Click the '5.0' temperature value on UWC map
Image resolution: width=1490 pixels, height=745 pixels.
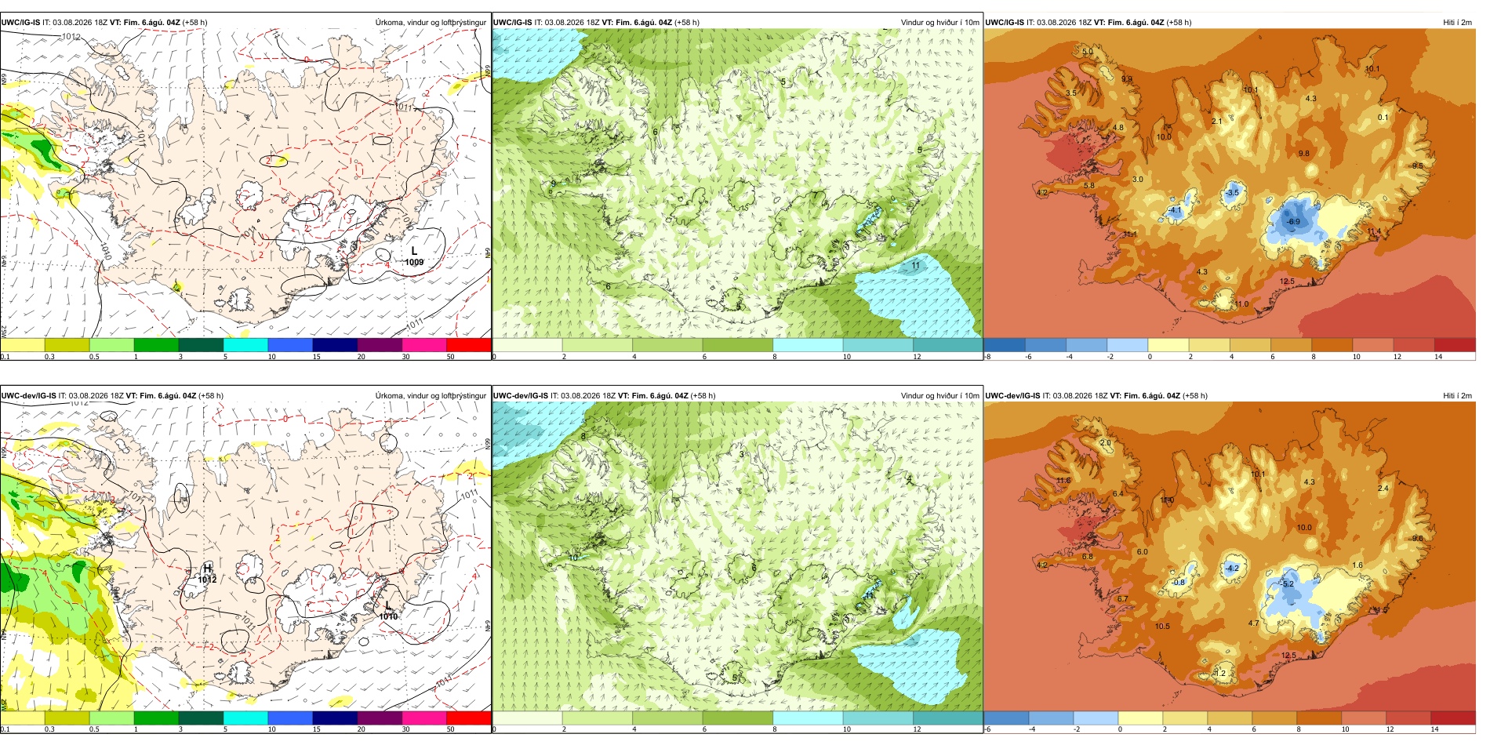coord(1087,52)
